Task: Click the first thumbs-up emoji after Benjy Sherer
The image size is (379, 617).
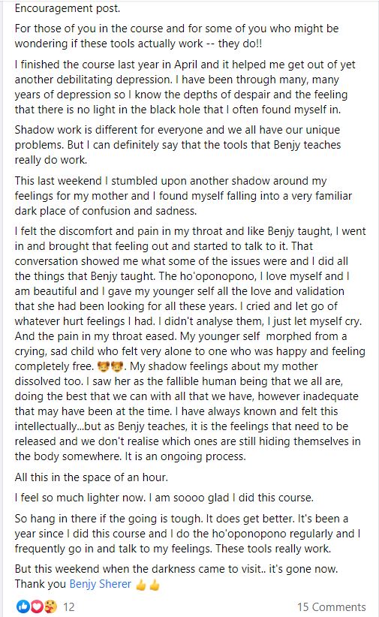Action: point(140,585)
